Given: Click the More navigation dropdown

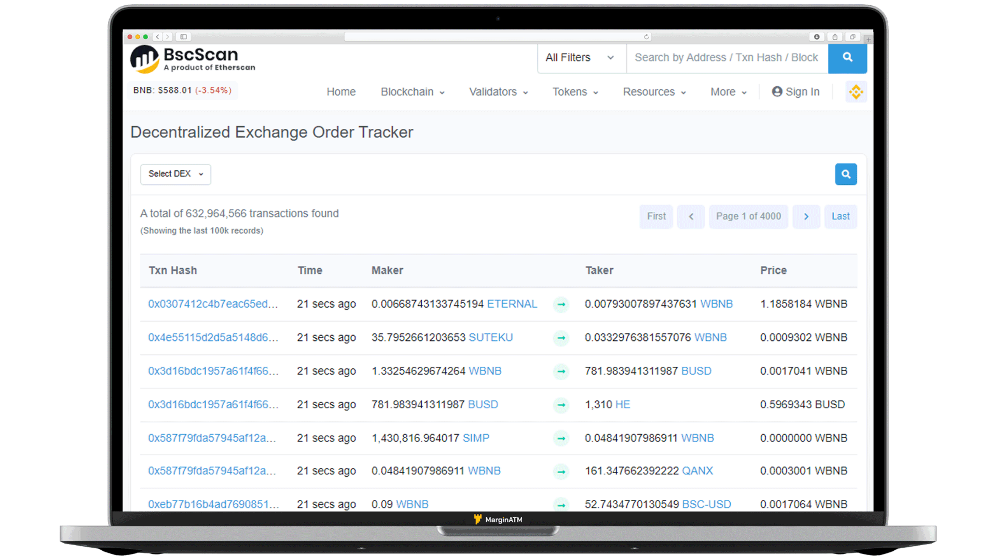Looking at the screenshot, I should tap(728, 91).
